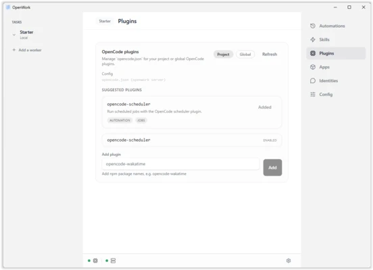The image size is (373, 270).
Task: Click the AUTOMATION tag
Action: (120, 120)
